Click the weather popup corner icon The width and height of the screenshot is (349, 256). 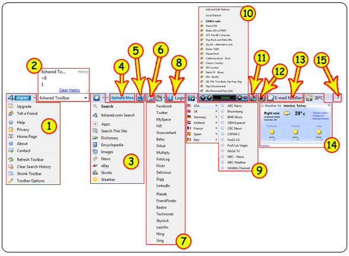click(x=329, y=105)
